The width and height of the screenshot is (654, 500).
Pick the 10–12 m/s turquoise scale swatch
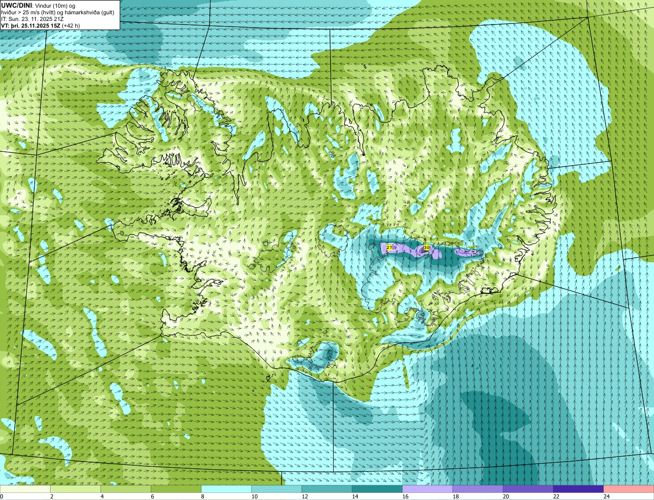click(276, 489)
